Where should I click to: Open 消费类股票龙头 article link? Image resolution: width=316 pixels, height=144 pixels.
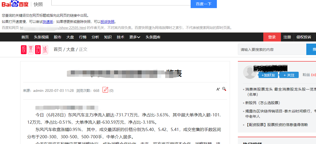tap(281, 92)
